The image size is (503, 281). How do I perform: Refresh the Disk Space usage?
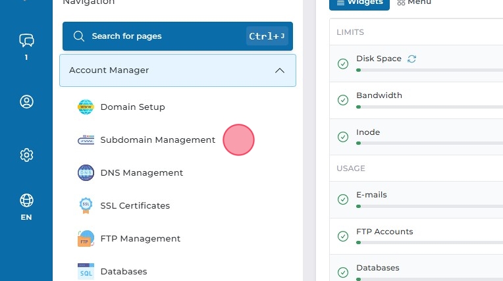click(x=412, y=59)
